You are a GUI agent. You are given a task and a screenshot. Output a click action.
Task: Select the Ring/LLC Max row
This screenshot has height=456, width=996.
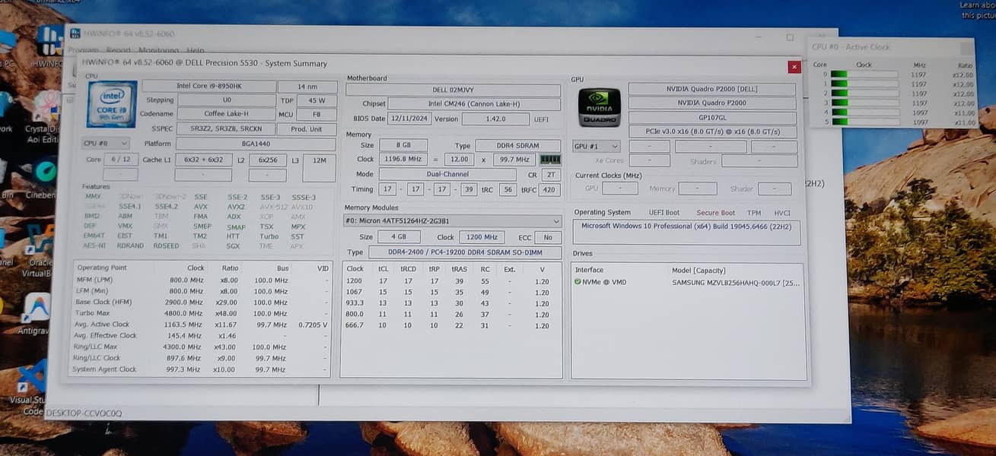tap(202, 347)
